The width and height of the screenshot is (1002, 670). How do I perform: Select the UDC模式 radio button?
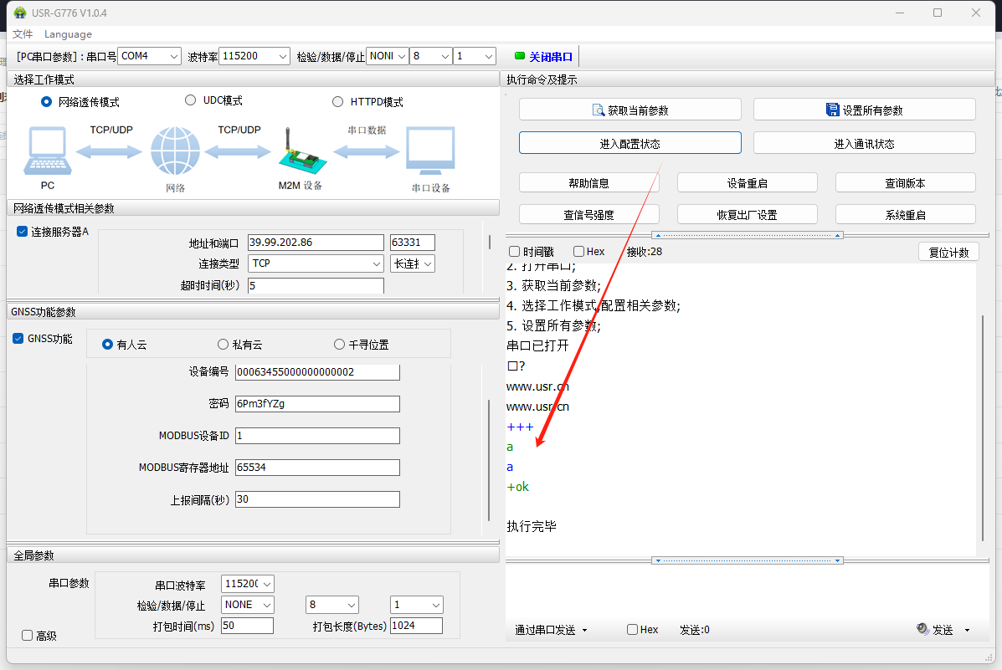[190, 100]
